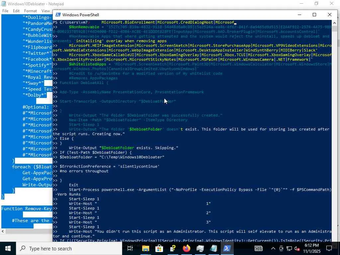
Task: Close the Windows PowerShell window
Action: (x=330, y=15)
